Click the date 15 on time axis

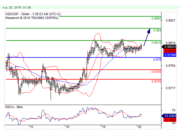(x=31, y=127)
